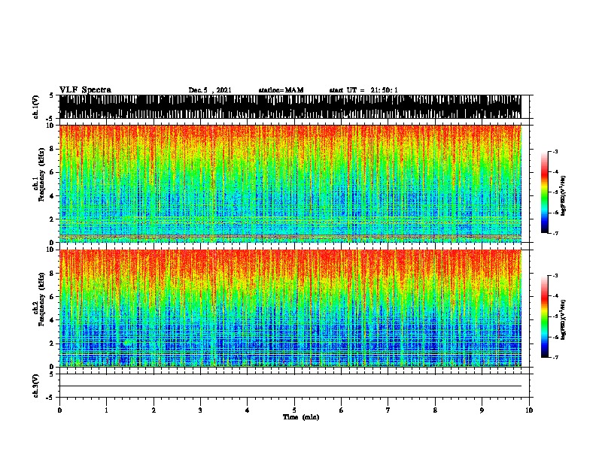Click the time axis tick label "10"
596x460 pixels.
coord(529,410)
